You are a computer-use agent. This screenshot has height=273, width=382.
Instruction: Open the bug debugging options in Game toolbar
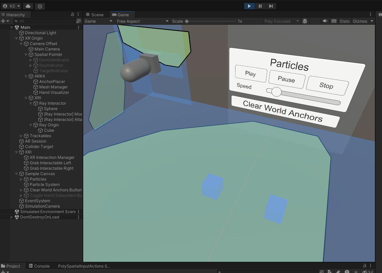tap(305, 21)
